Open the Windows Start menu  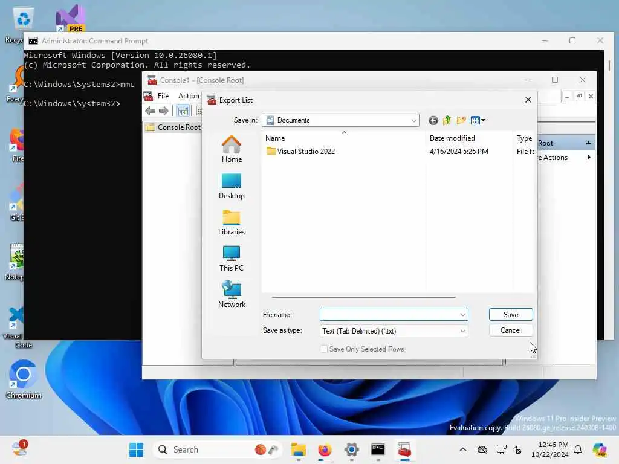pyautogui.click(x=137, y=449)
